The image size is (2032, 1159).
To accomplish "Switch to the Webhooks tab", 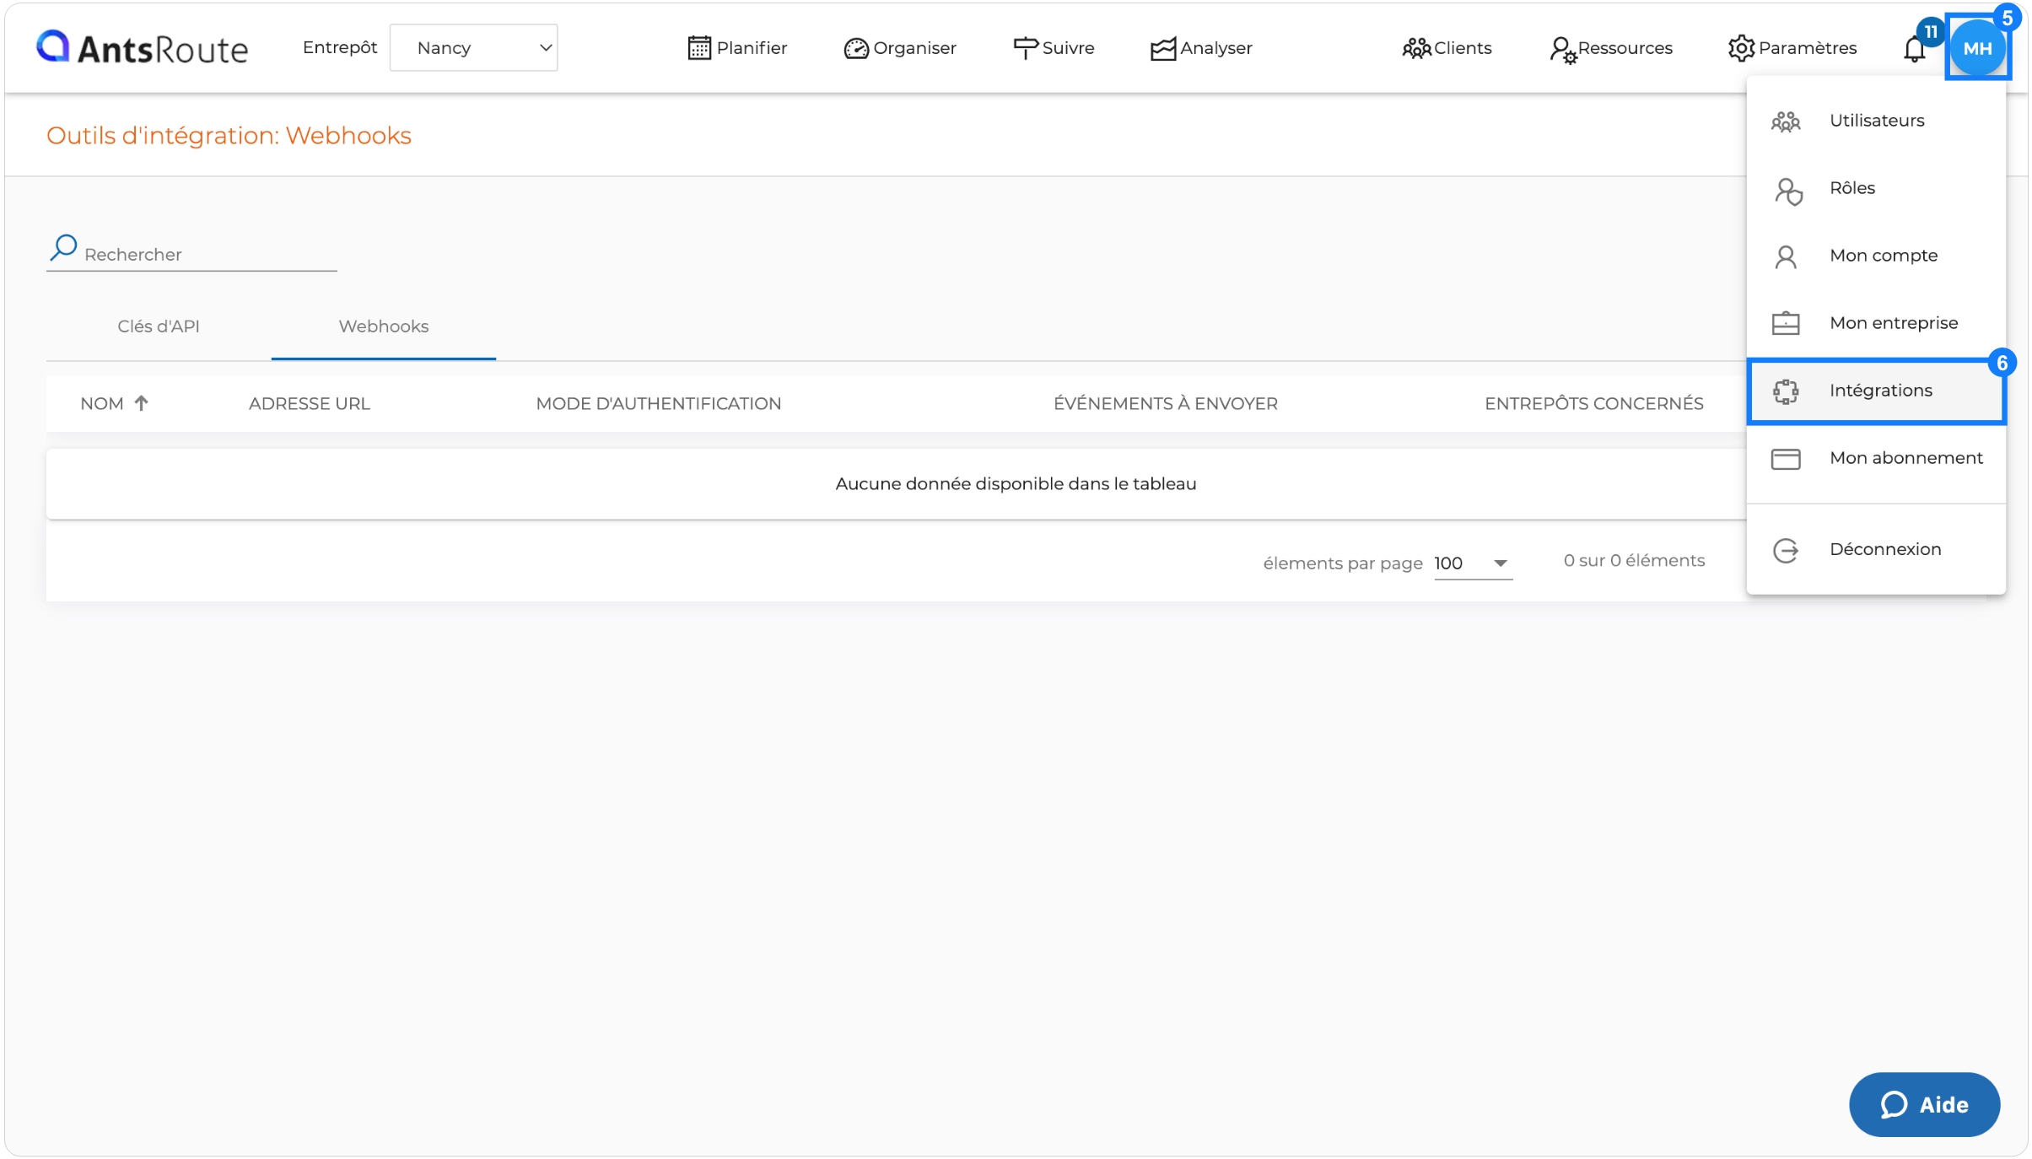I will (384, 326).
